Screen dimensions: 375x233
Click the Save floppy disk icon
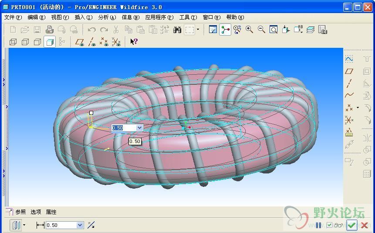pyautogui.click(x=37, y=30)
